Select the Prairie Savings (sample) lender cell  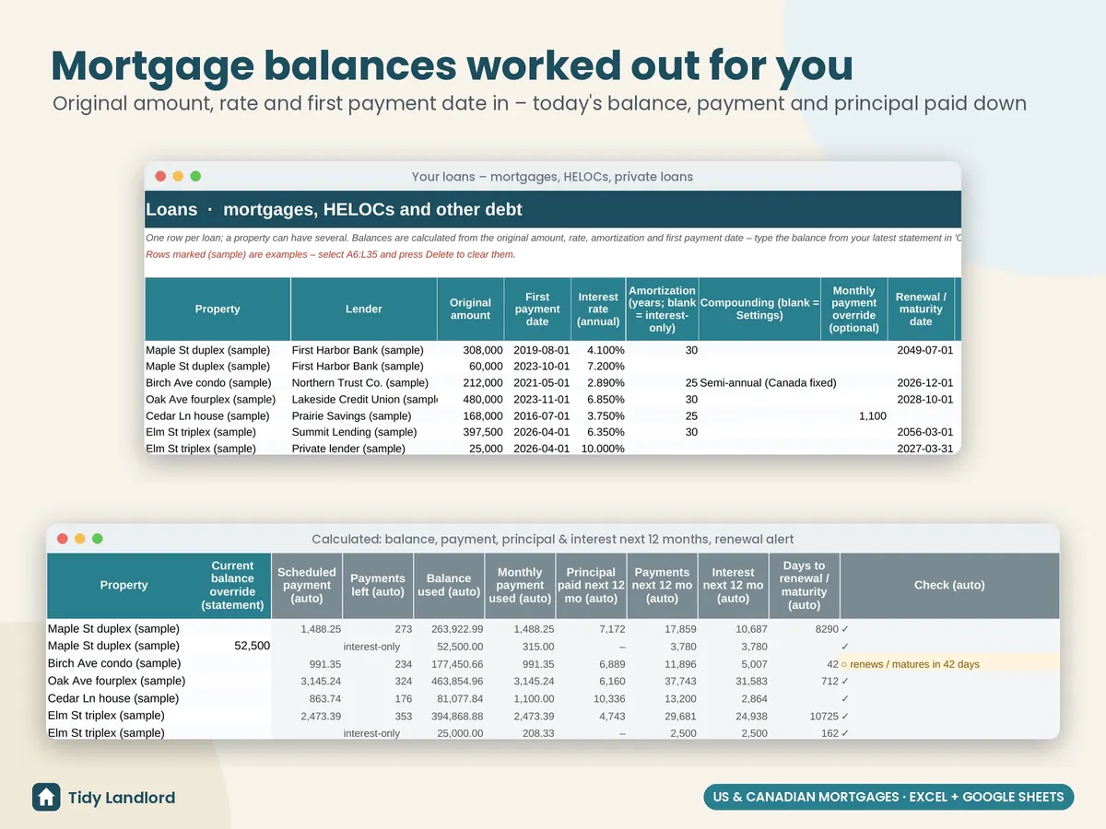[x=364, y=416]
